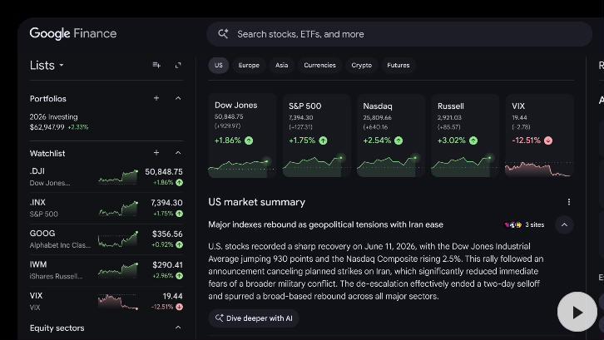Click the VIX card -12.51% value

click(x=526, y=140)
